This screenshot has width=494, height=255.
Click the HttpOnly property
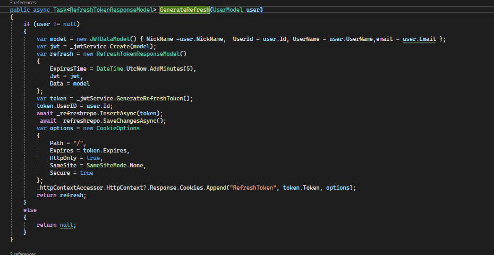[x=63, y=158]
